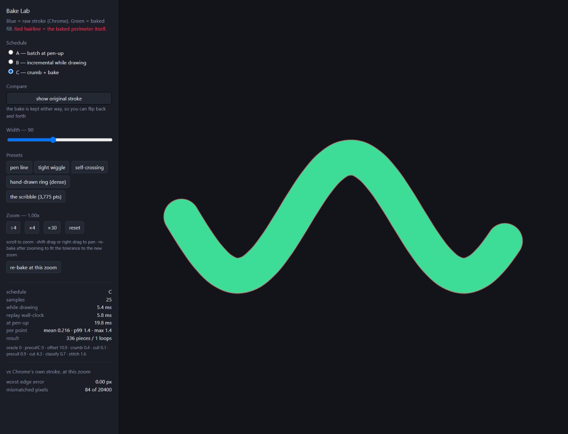Viewport: 568px width, 434px height.
Task: Zoom in with the ×4 button
Action: tap(32, 228)
